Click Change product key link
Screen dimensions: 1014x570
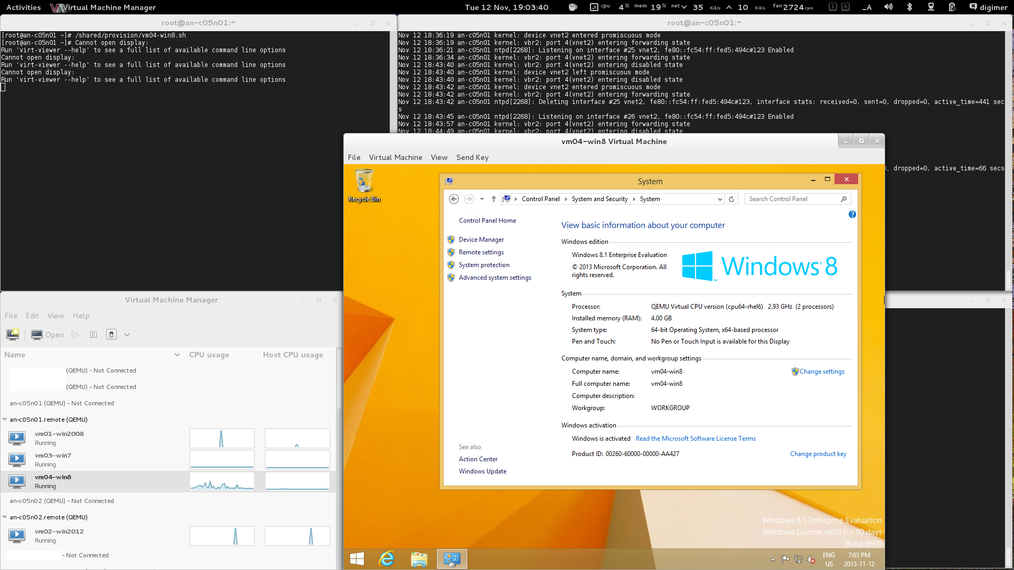[x=818, y=454]
